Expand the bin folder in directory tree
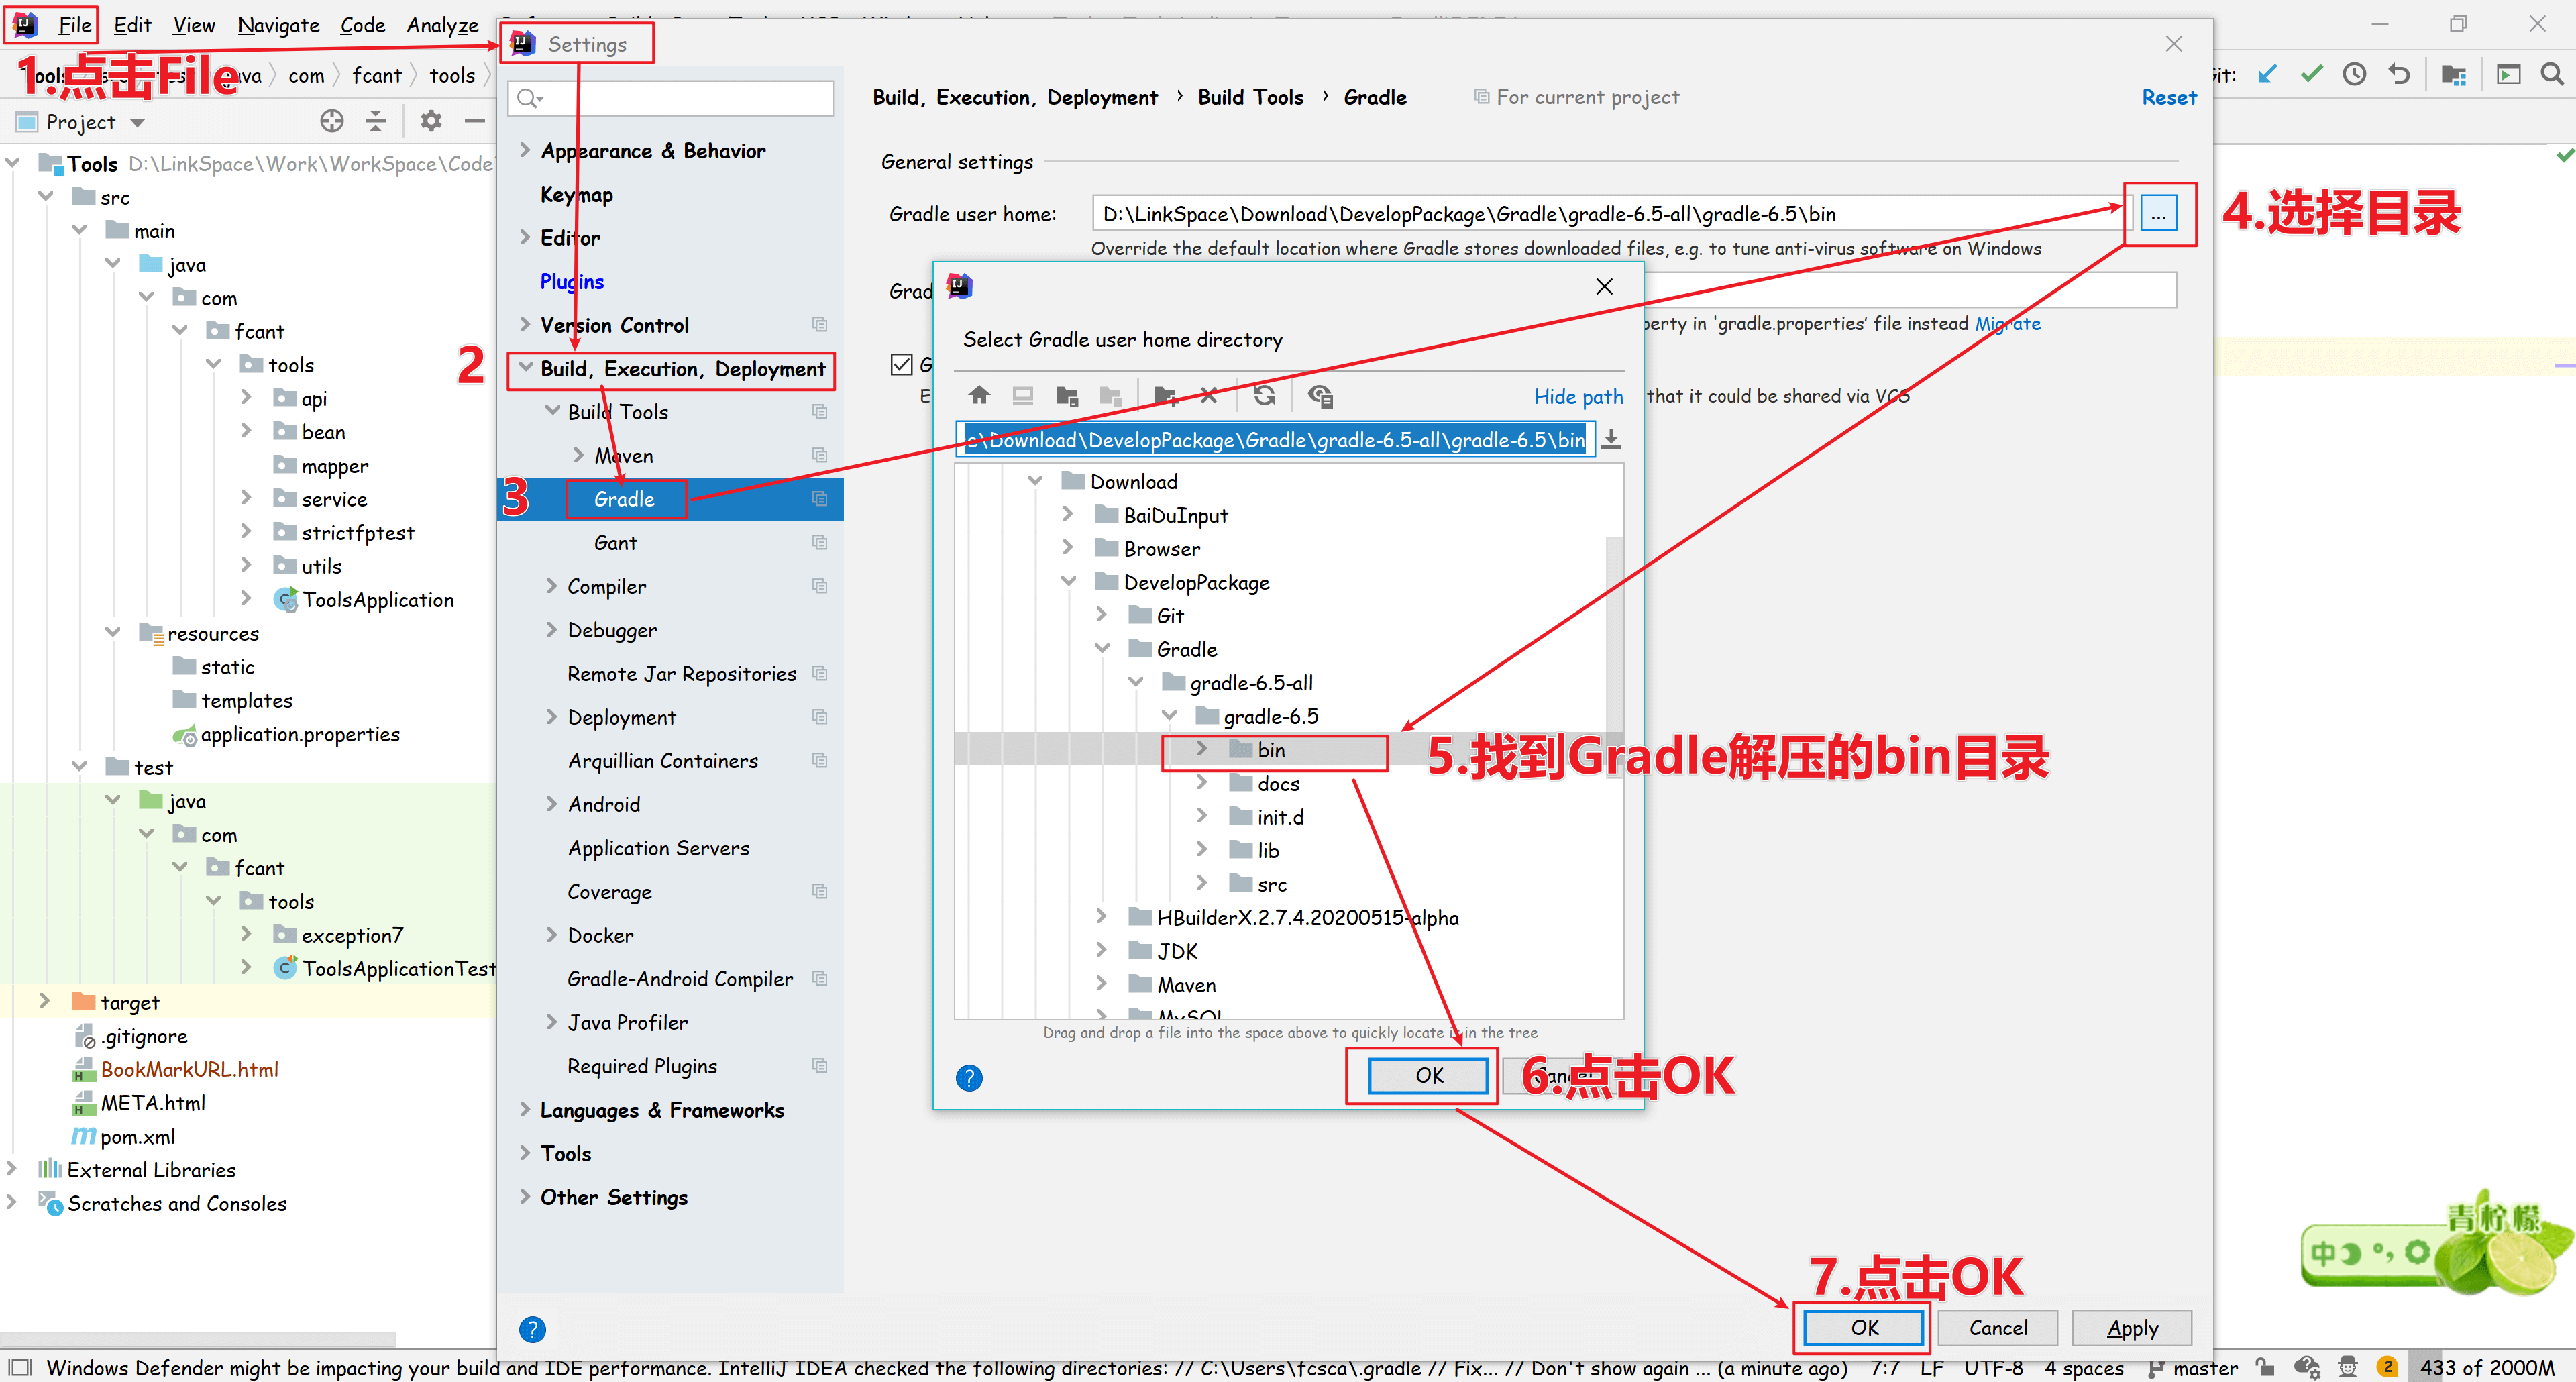 coord(1202,749)
